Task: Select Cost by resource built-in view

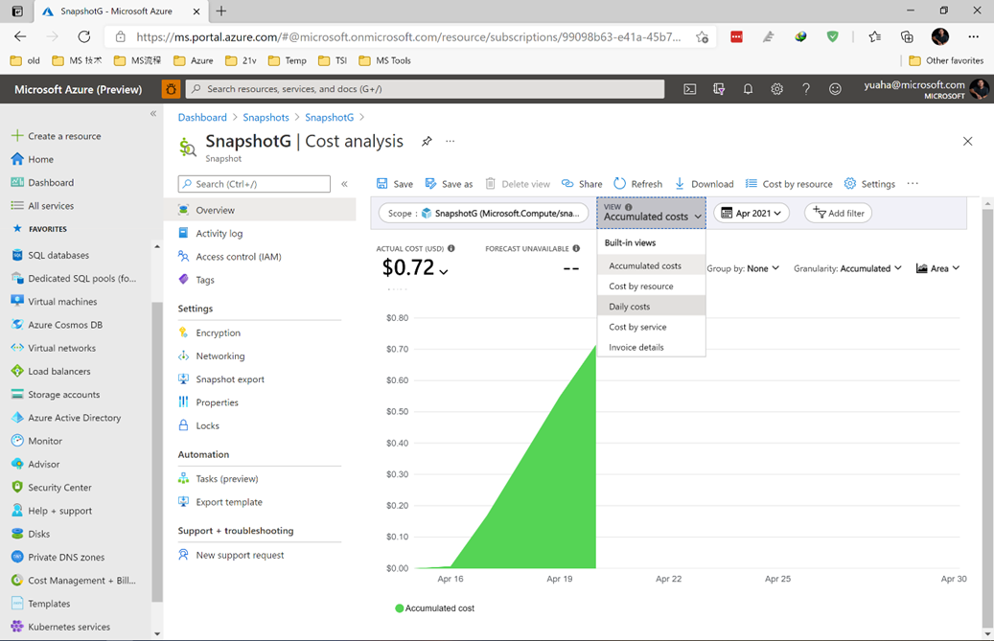Action: [651, 286]
